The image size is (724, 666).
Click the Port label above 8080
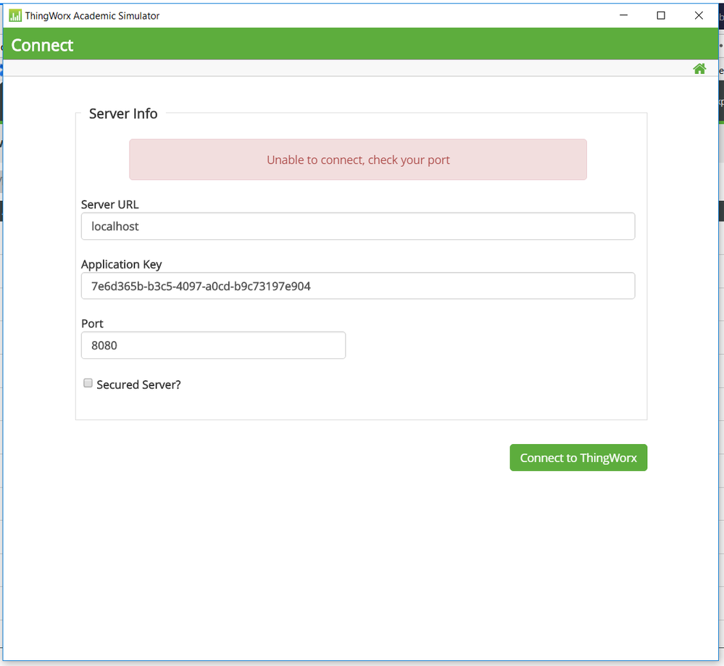pyautogui.click(x=92, y=324)
